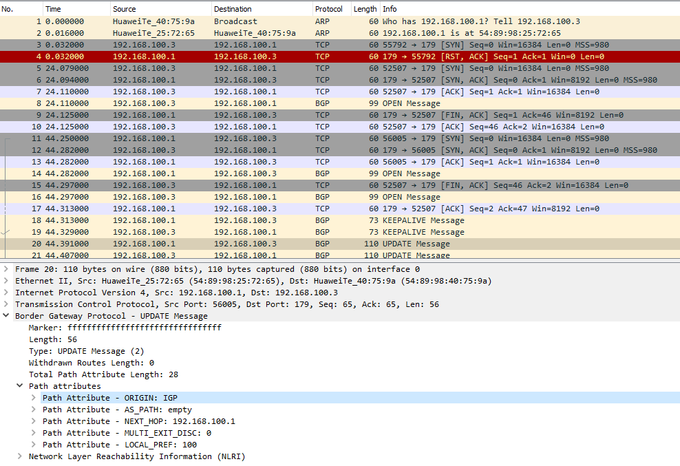Select packet 12 SYN, ACK to 56005
The image size is (680, 466).
pos(340,150)
